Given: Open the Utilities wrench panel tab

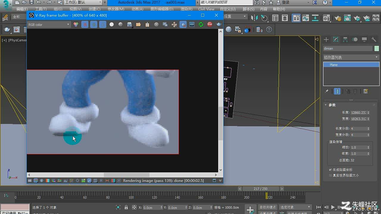Looking at the screenshot, I should click(x=374, y=40).
